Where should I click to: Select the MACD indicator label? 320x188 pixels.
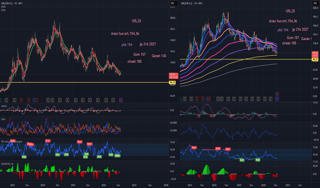click(x=4, y=106)
